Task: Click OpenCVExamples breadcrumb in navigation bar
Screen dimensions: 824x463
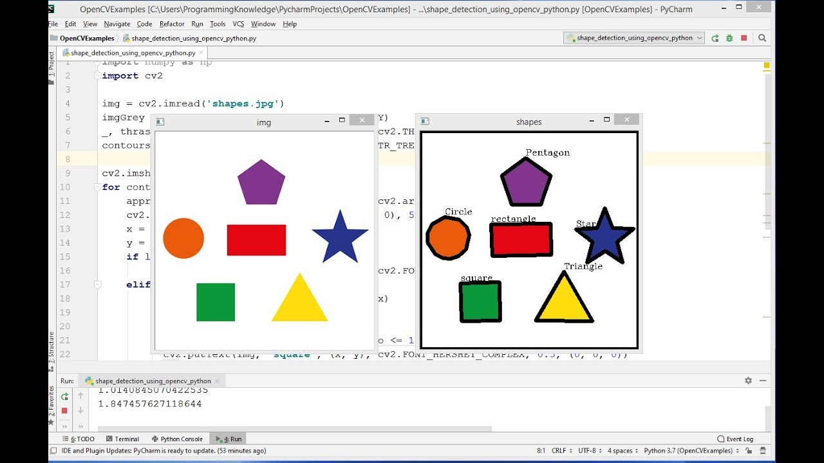Action: [x=82, y=39]
